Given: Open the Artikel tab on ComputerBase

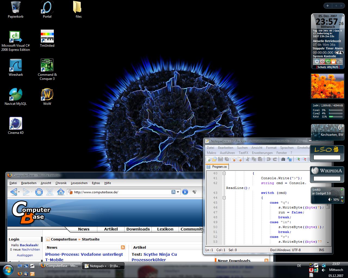Looking at the screenshot, I should pyautogui.click(x=111, y=229).
